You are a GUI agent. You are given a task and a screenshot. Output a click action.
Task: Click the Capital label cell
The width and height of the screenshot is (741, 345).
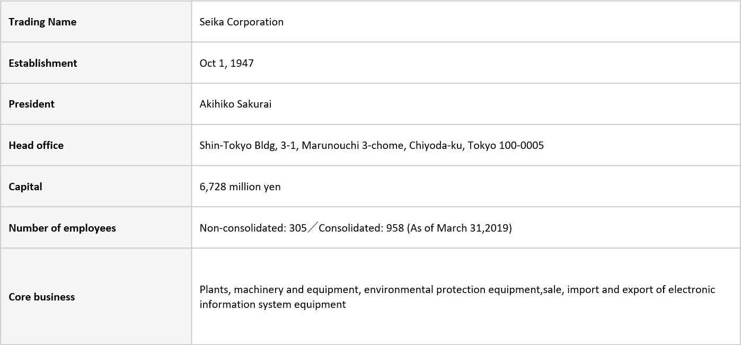[x=96, y=187]
